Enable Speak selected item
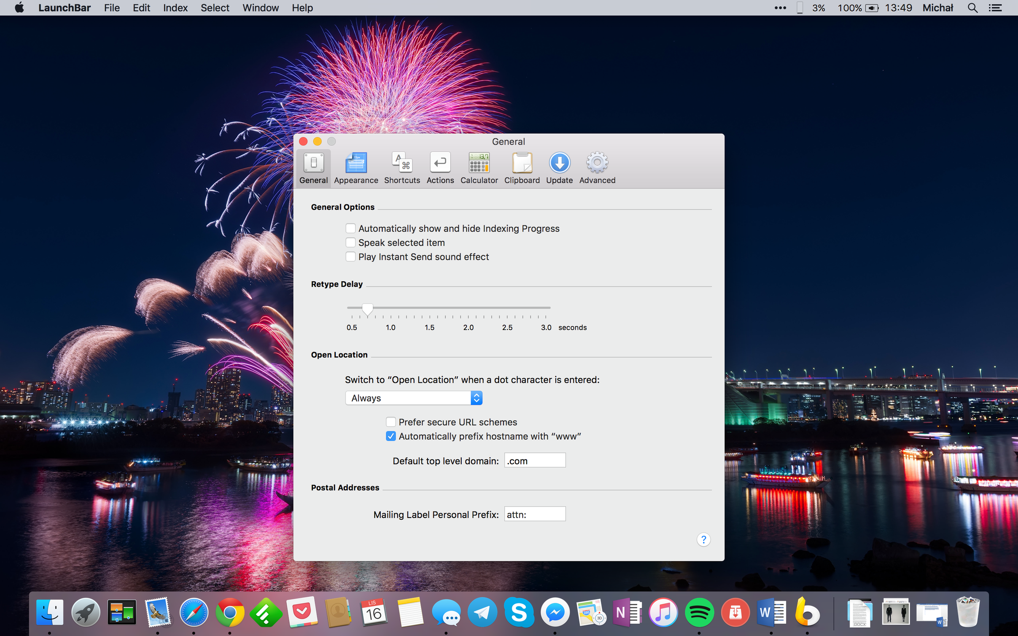This screenshot has height=636, width=1018. (350, 242)
